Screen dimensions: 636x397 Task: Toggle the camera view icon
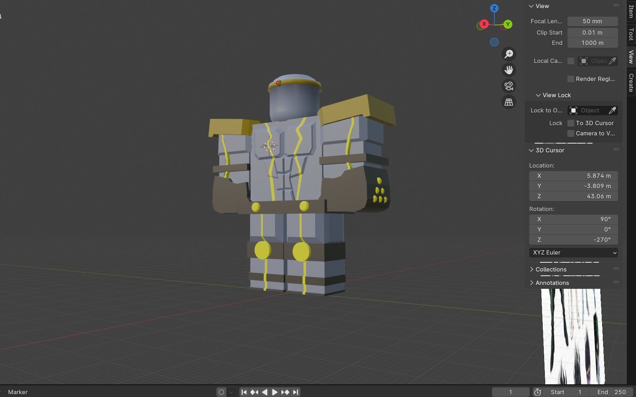click(x=509, y=86)
